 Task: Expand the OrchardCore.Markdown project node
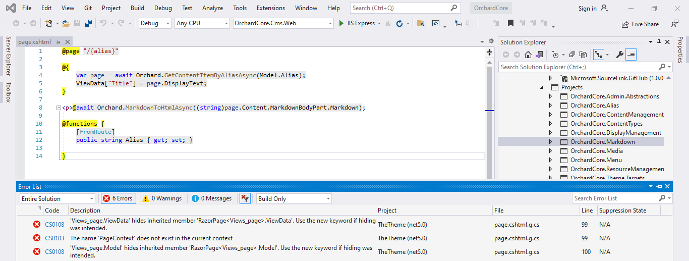551,142
